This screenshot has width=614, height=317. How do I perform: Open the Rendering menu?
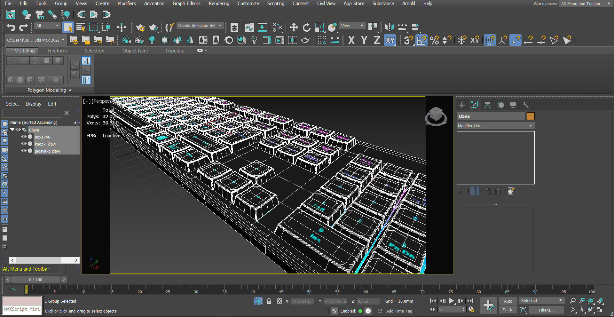click(x=219, y=4)
